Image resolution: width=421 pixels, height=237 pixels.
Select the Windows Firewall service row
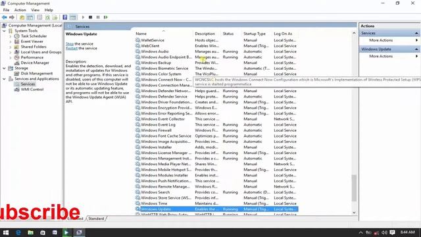(216, 130)
